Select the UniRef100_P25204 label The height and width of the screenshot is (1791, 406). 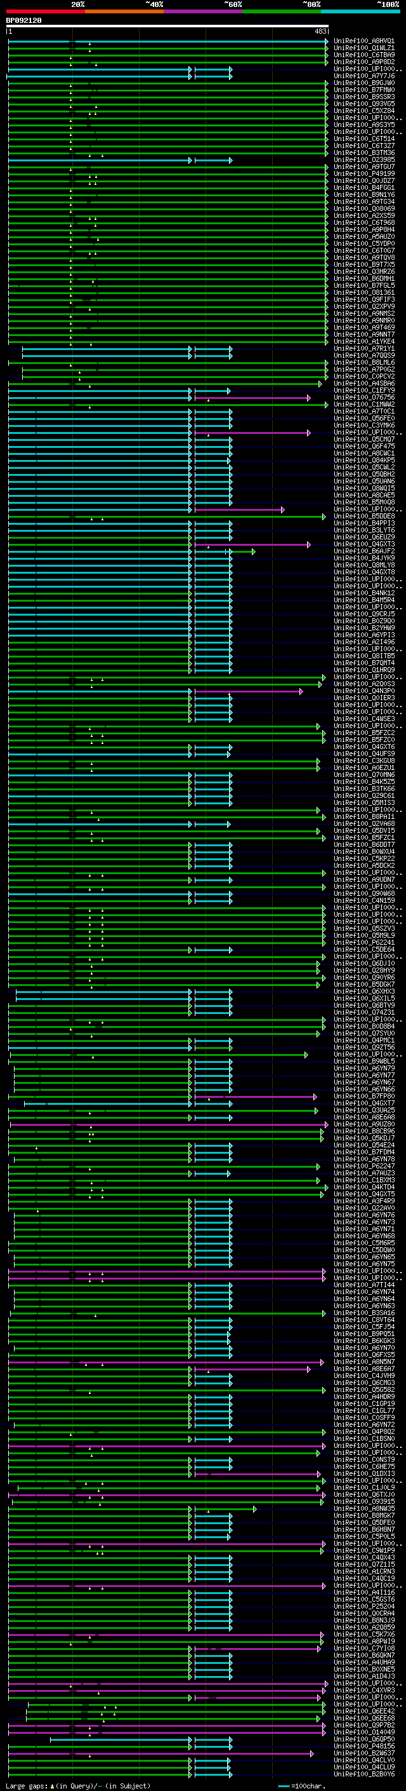363,1606
